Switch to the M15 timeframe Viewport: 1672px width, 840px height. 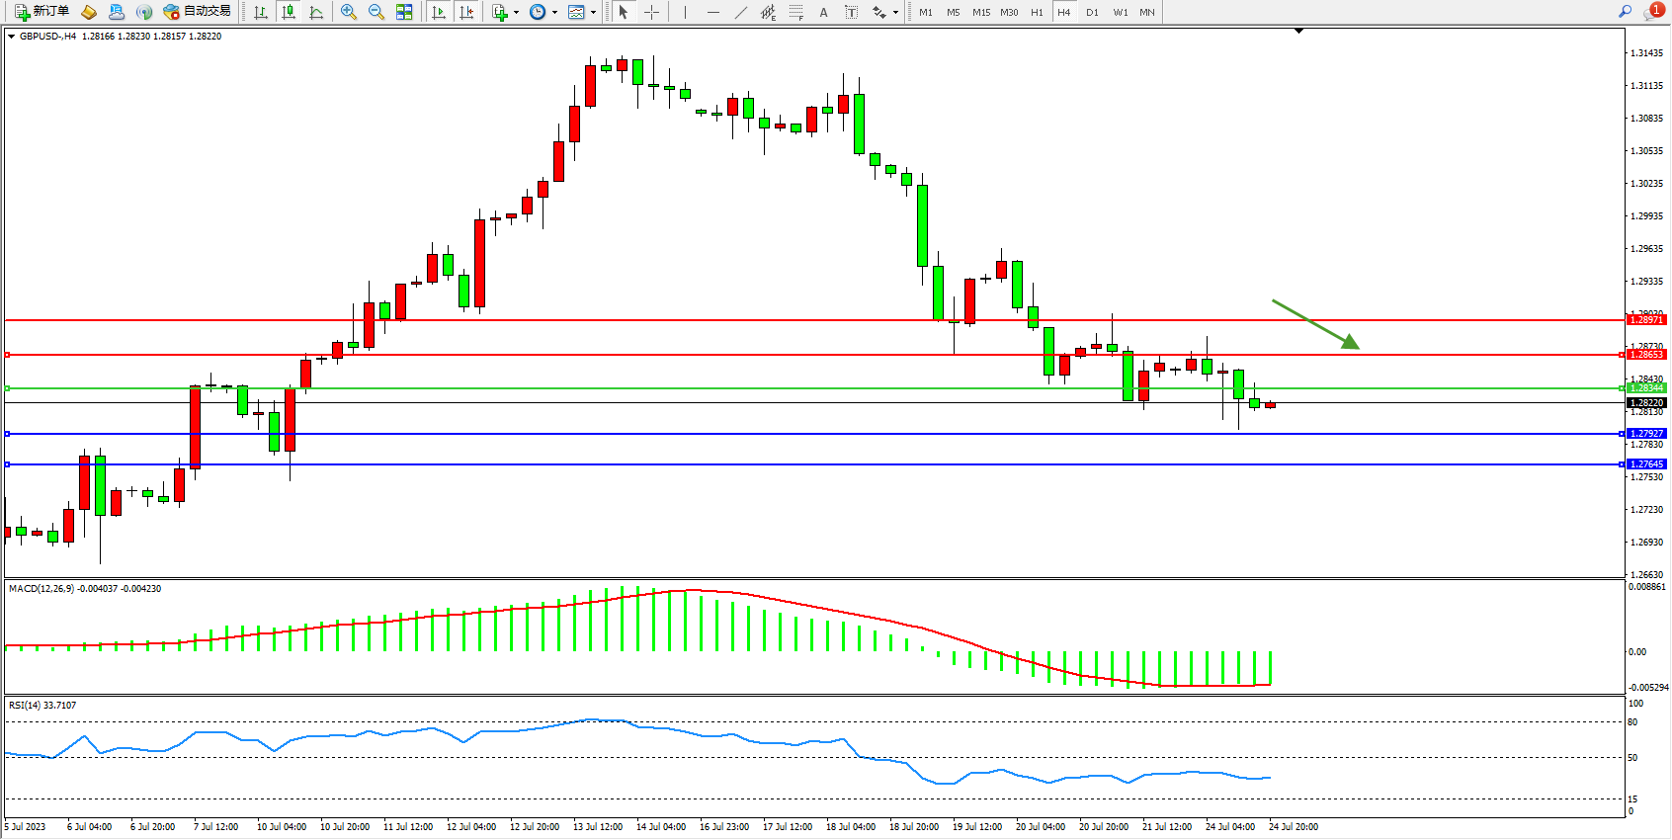[980, 12]
